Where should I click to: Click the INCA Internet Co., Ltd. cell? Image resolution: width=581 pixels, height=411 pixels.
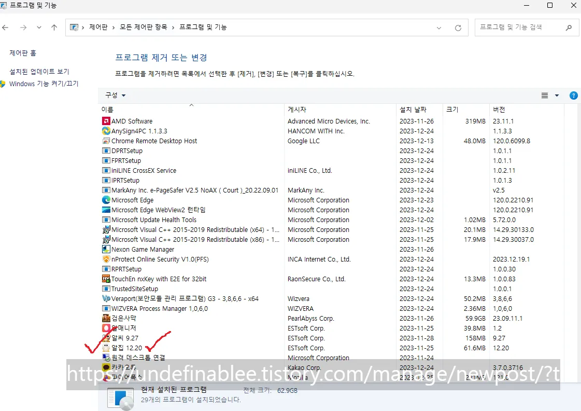319,259
